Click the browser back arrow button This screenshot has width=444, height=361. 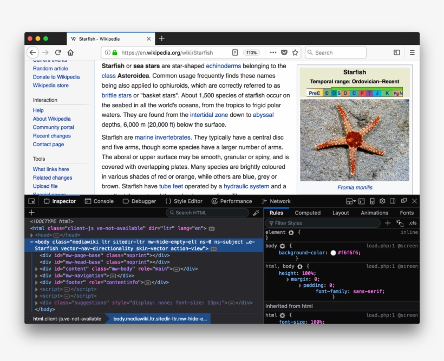pos(33,52)
